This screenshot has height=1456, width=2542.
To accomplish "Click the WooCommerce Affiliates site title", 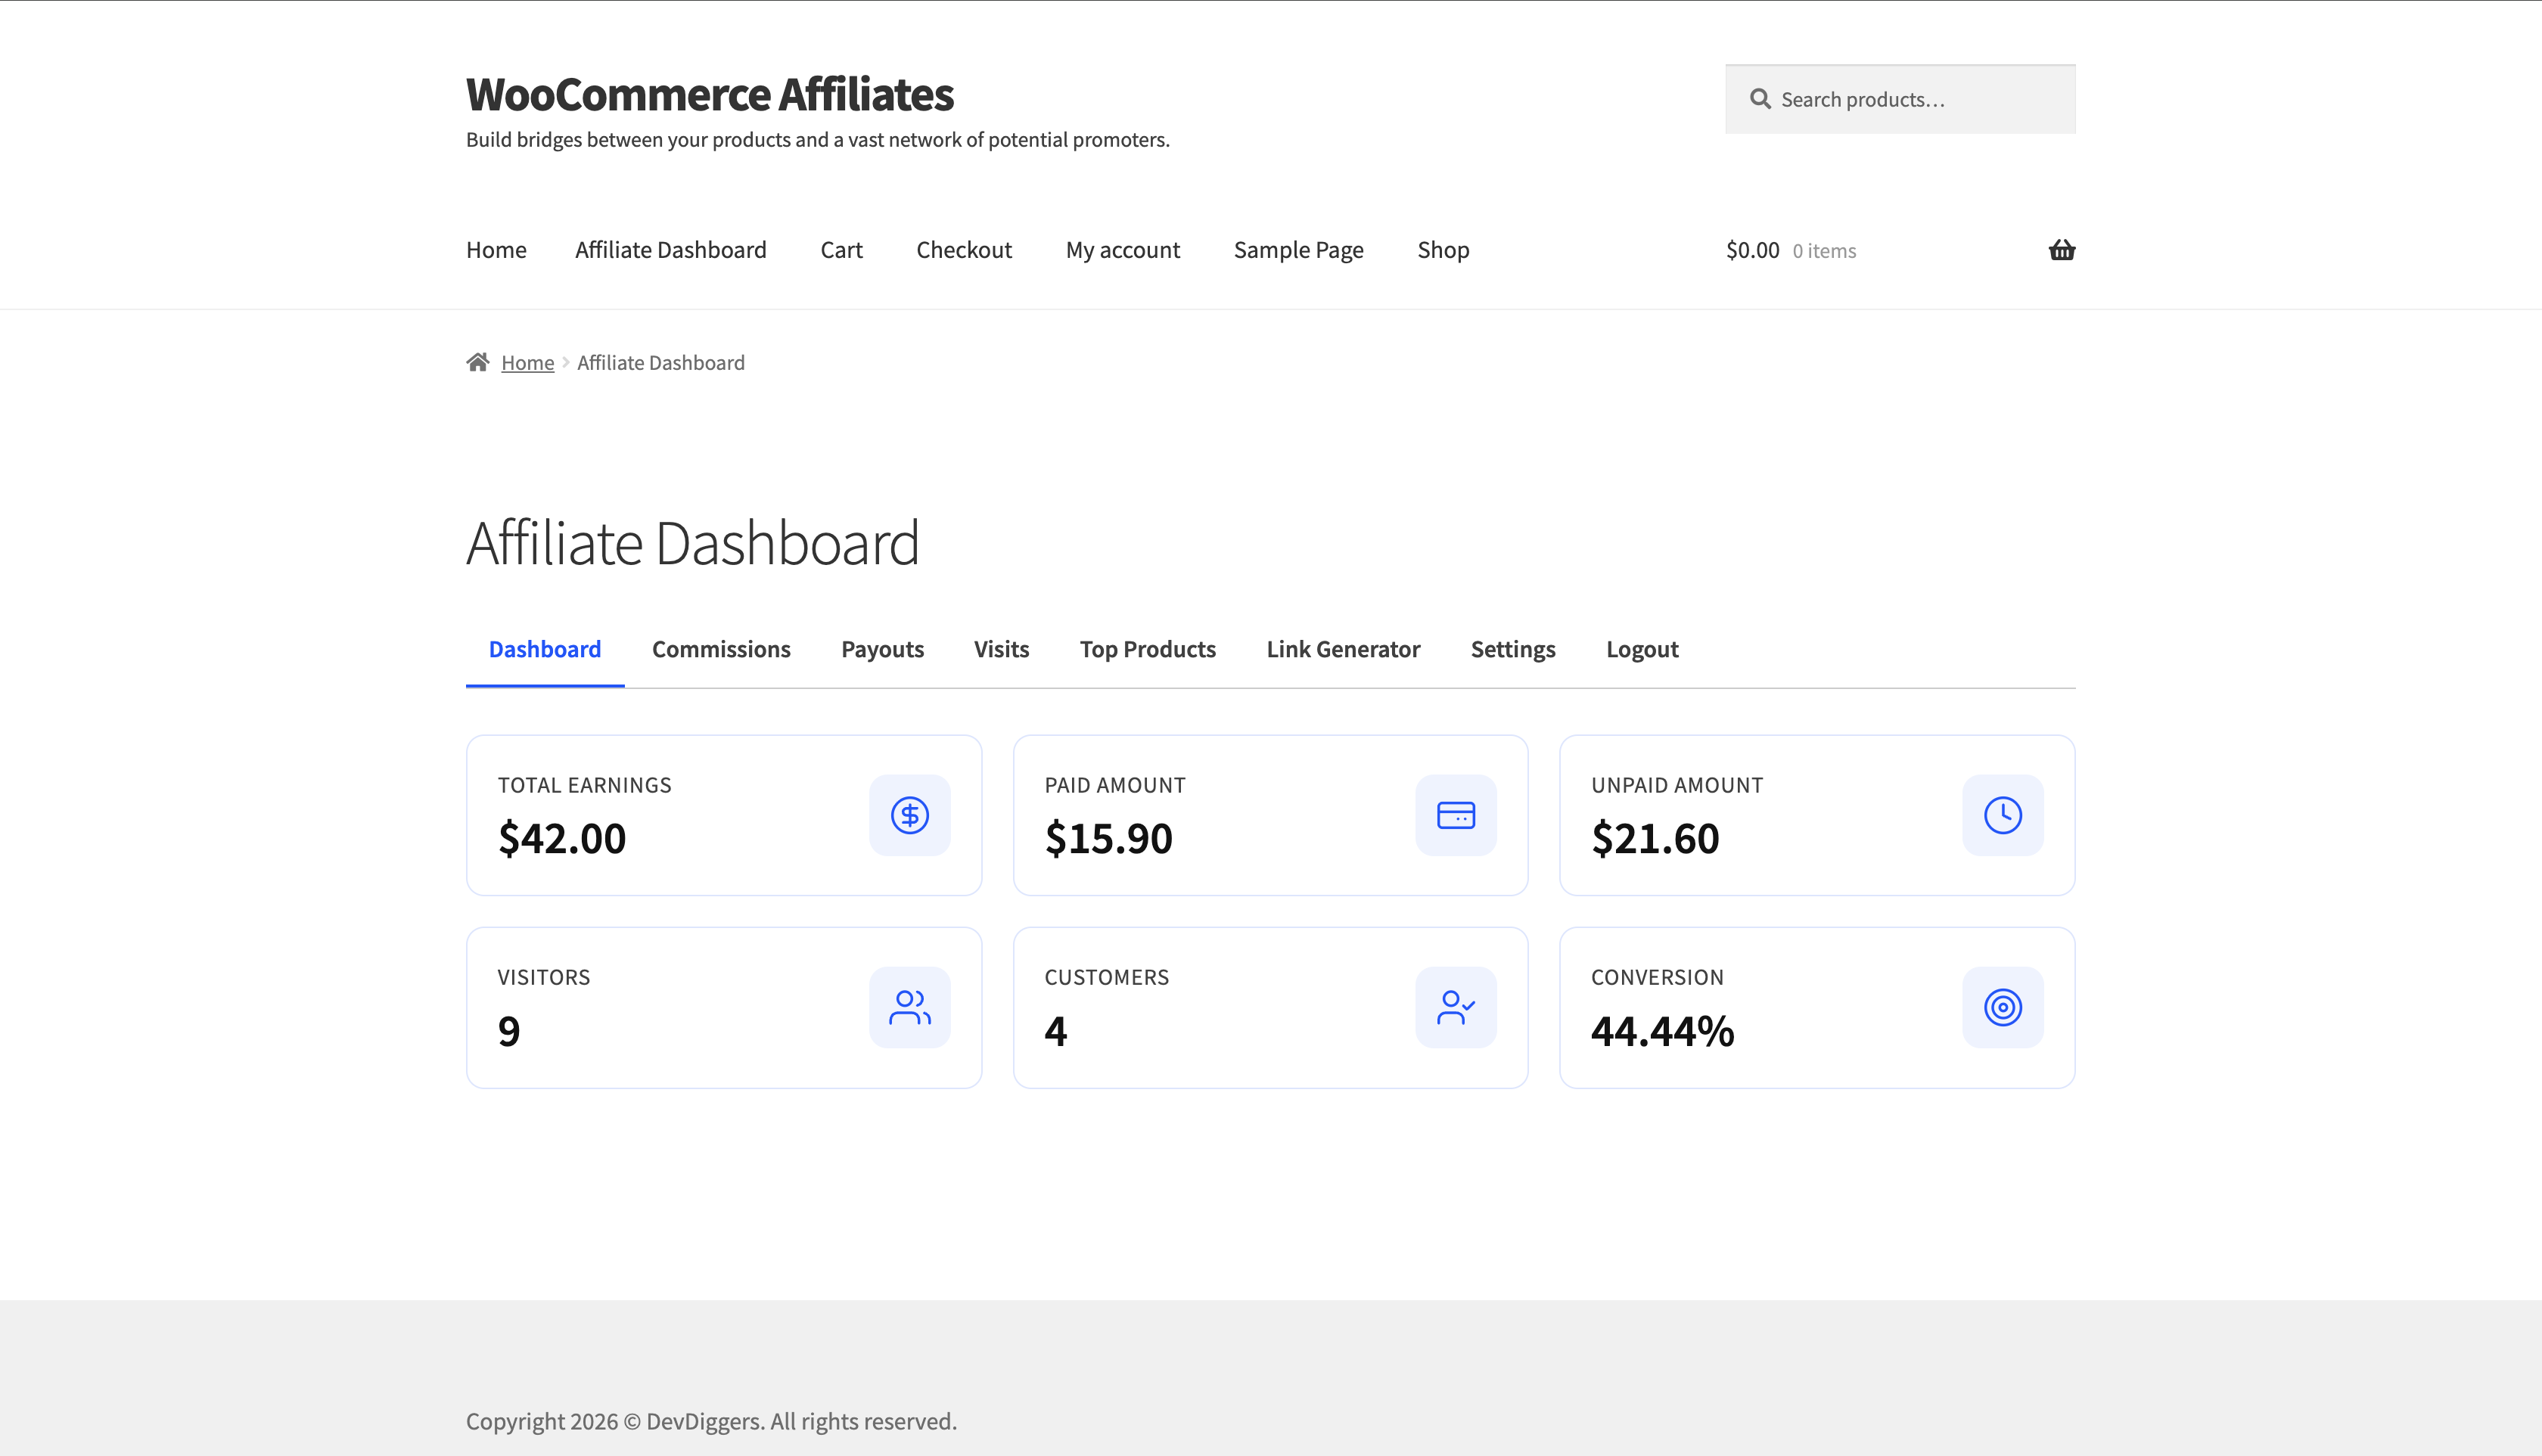I will coord(709,93).
